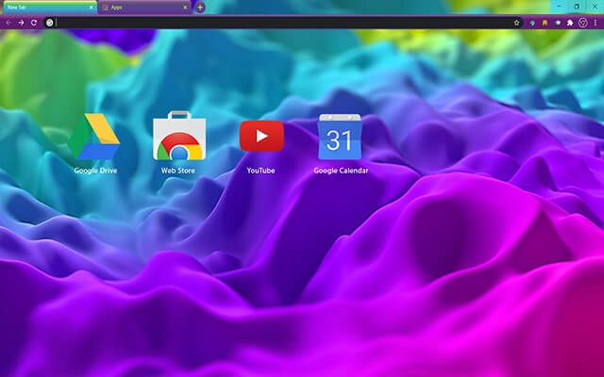Image resolution: width=604 pixels, height=377 pixels.
Task: Open a new tab with plus button
Action: (x=200, y=8)
